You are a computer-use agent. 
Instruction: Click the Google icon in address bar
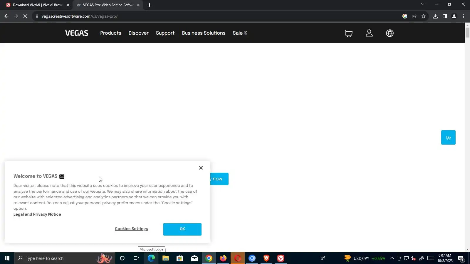405,16
